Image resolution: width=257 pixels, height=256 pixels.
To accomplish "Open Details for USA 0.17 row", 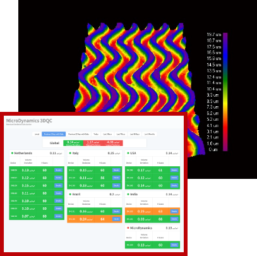I will [x=174, y=170].
